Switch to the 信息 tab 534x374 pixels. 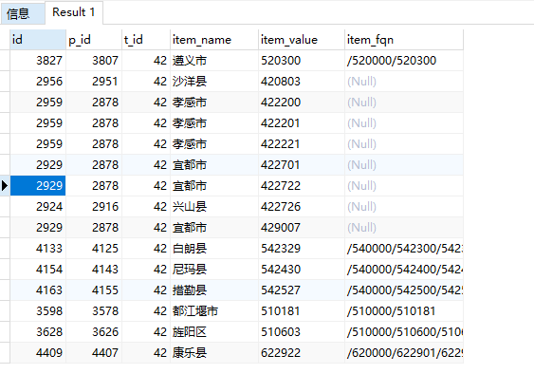(x=23, y=13)
